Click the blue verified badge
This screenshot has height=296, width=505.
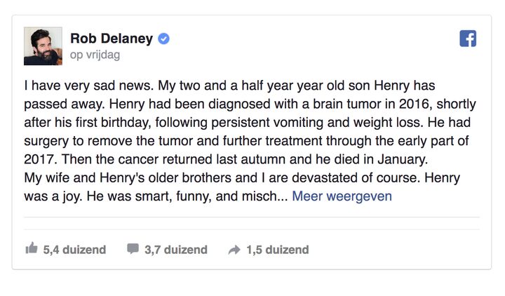(164, 39)
